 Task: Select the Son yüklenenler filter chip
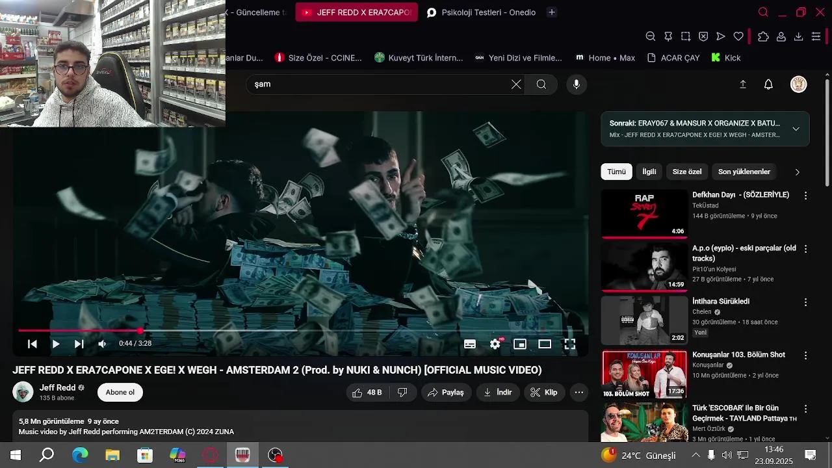pyautogui.click(x=744, y=172)
